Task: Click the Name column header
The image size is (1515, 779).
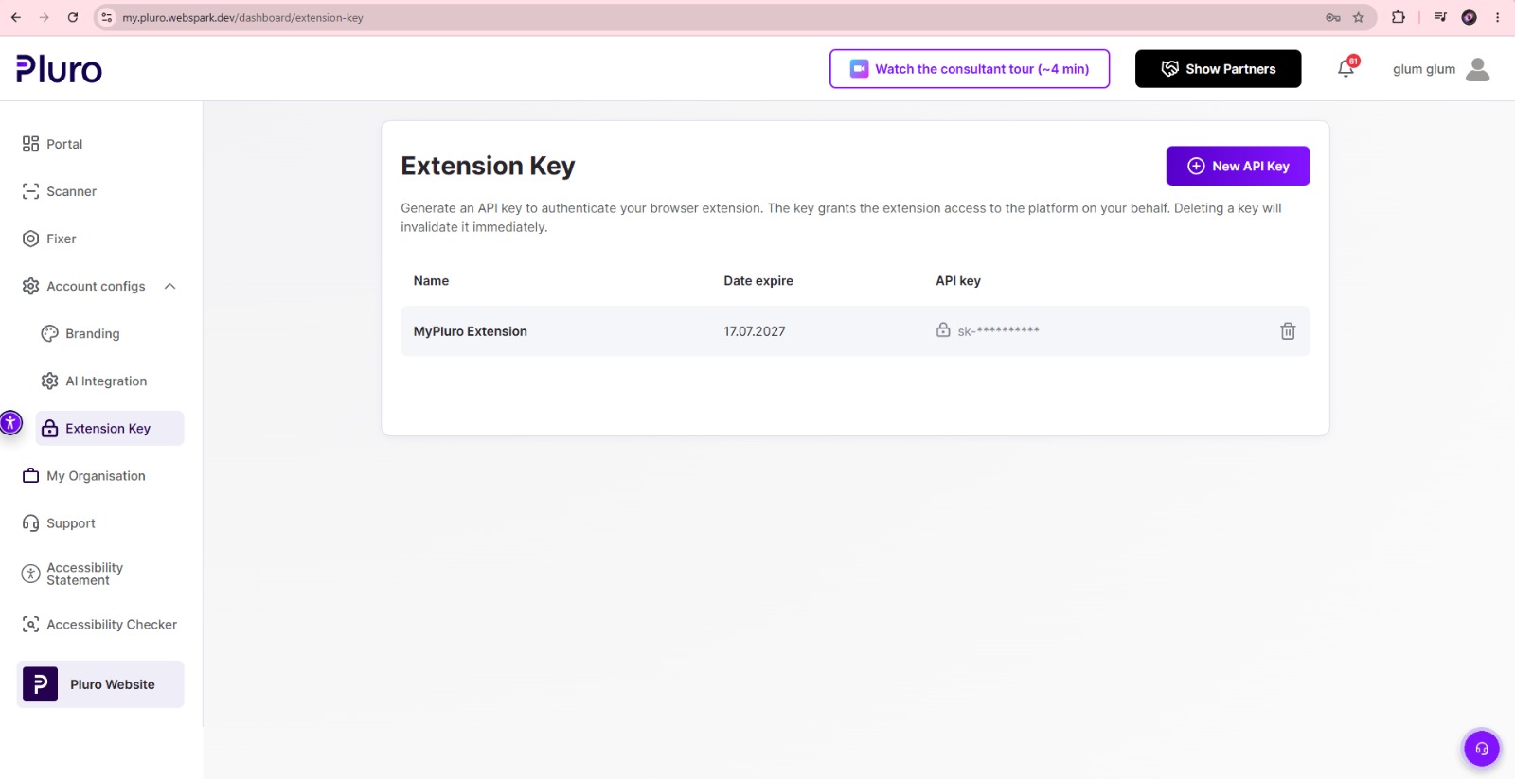Action: point(431,281)
